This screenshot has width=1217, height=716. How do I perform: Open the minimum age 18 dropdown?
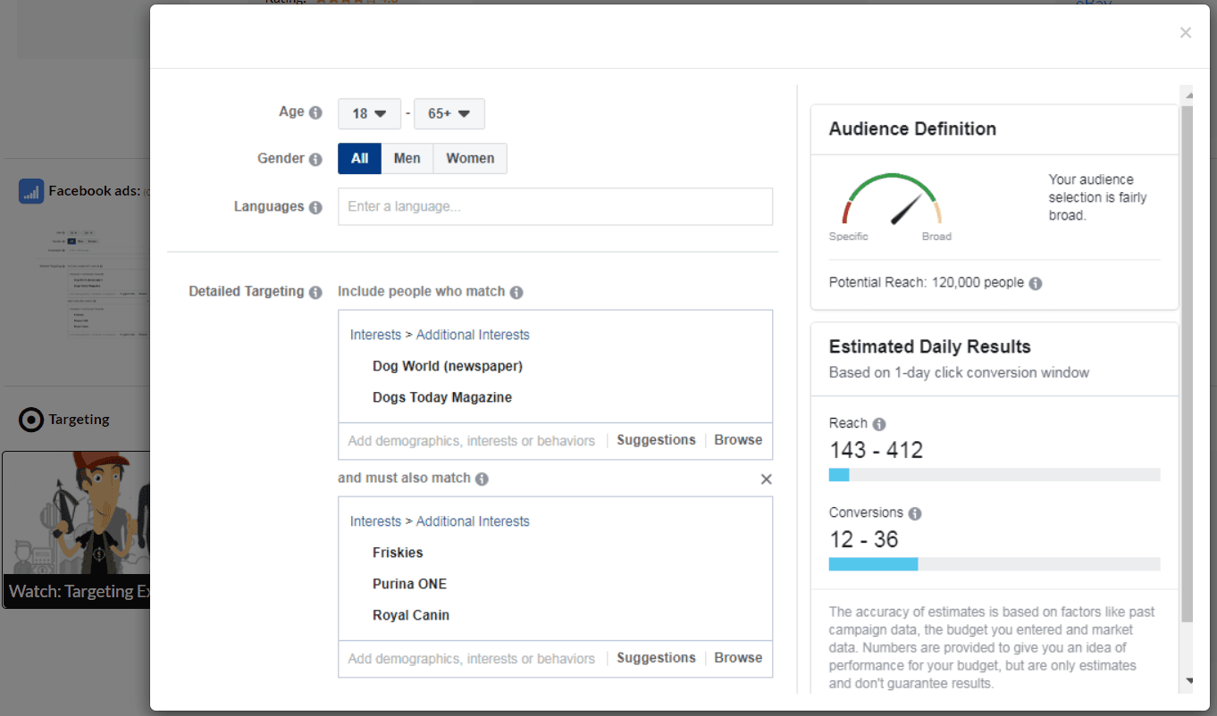[369, 113]
